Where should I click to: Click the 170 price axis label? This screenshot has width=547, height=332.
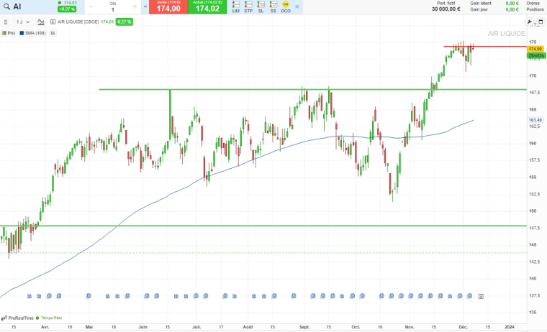pos(533,76)
